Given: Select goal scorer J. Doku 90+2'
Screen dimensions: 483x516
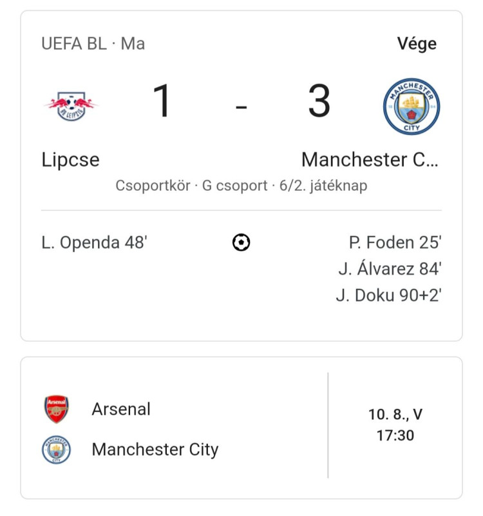Looking at the screenshot, I should click(x=389, y=295).
